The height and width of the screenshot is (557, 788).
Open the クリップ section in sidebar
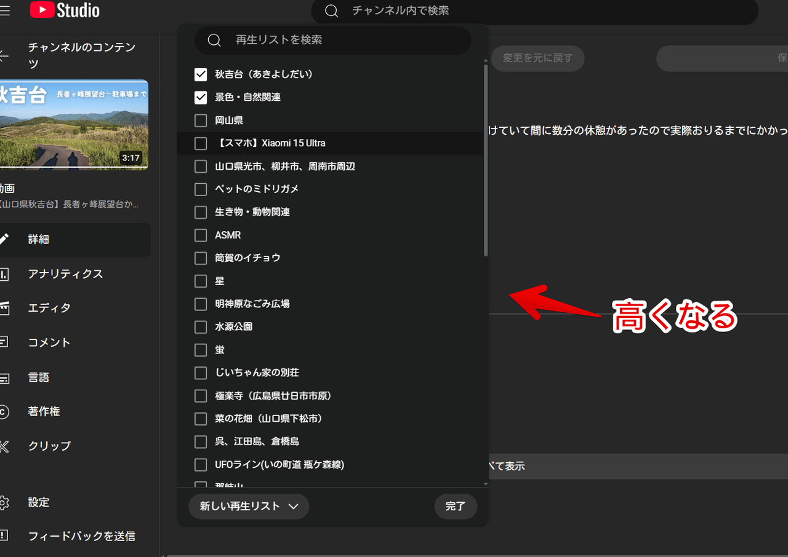point(49,446)
